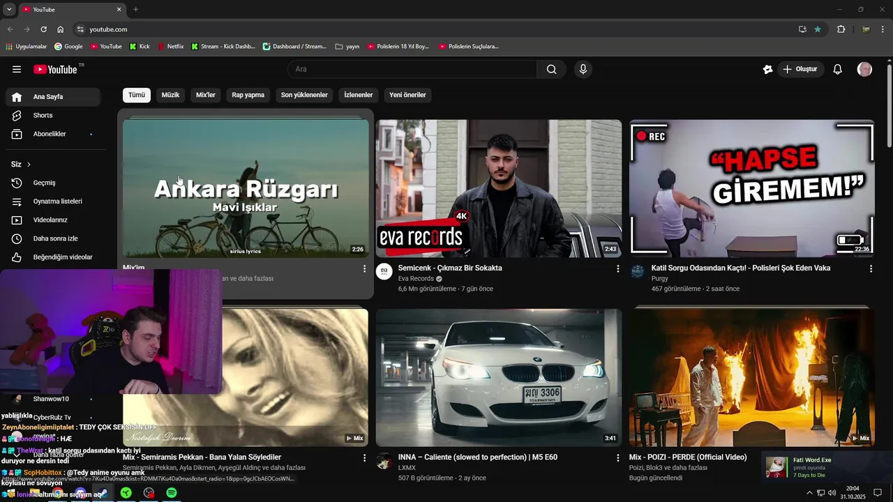Open options for Semiramis Pekkan mix
Image resolution: width=893 pixels, height=502 pixels.
(x=364, y=458)
